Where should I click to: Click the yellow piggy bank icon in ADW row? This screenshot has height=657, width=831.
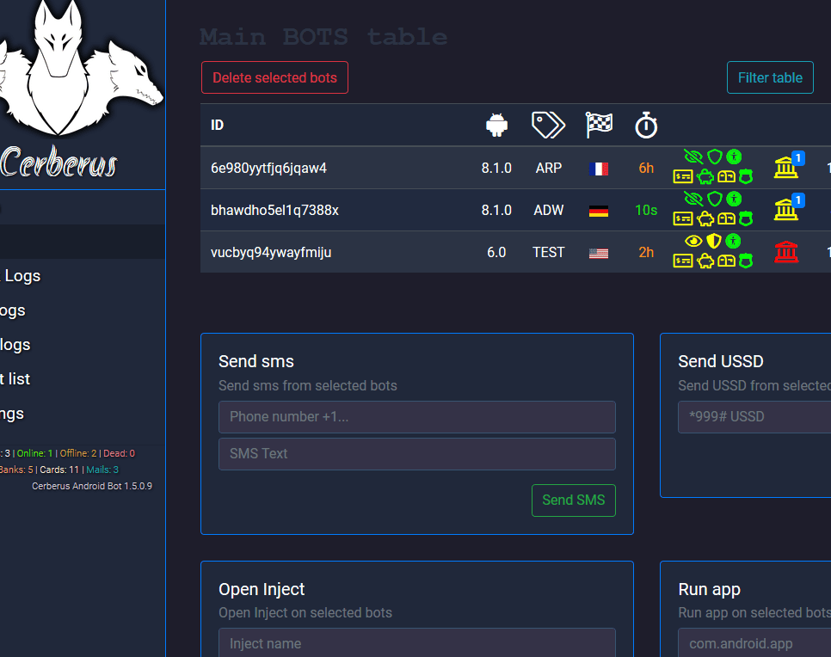coord(705,218)
